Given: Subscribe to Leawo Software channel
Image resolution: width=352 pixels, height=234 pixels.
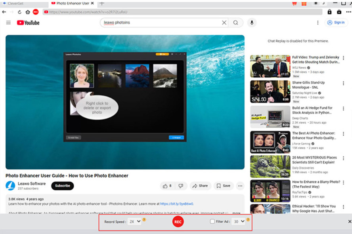Looking at the screenshot, I should [63, 186].
